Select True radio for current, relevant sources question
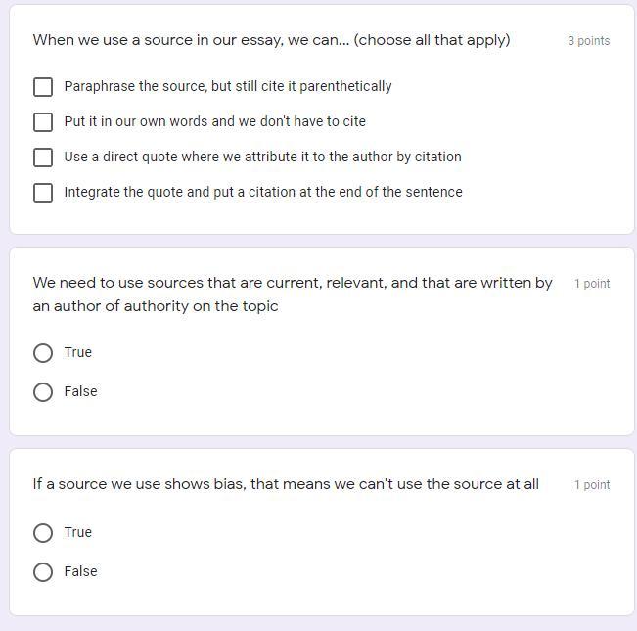 [43, 353]
